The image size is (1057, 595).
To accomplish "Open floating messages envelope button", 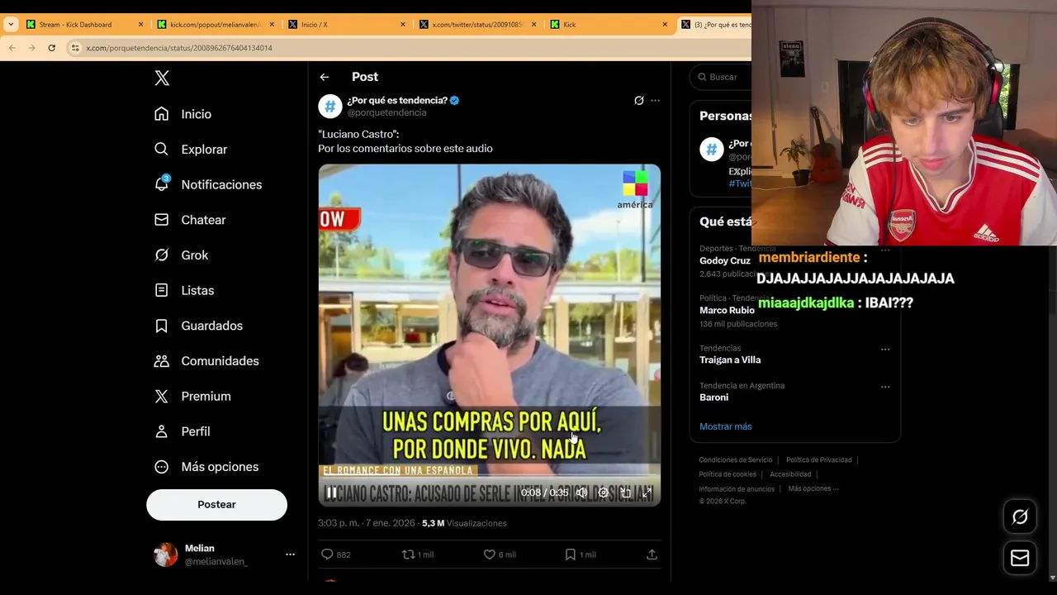I will (1020, 559).
